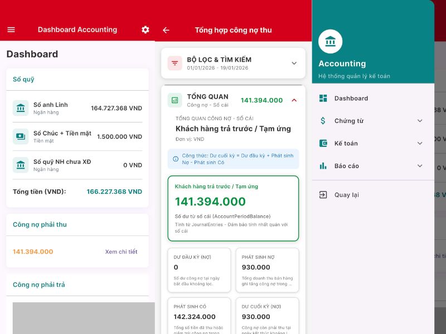Click the bank icon next to Sổ anh Linh

[x=21, y=108]
